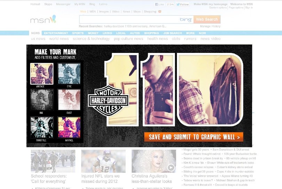Click the icon beside the Shopping scope

pos(160,11)
